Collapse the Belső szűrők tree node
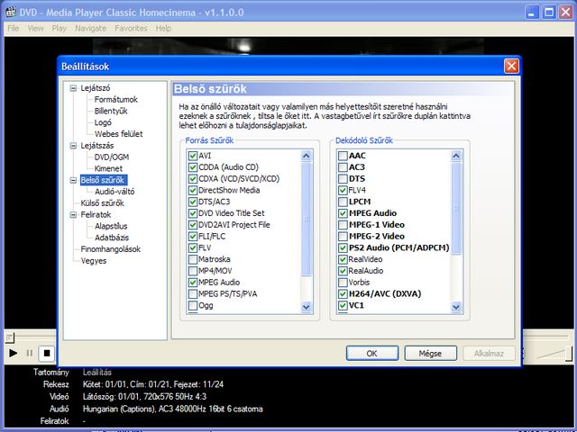 click(x=73, y=180)
